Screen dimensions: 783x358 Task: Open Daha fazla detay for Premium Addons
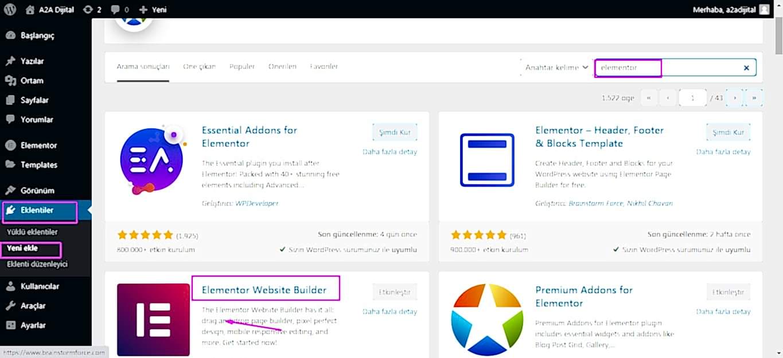point(723,312)
